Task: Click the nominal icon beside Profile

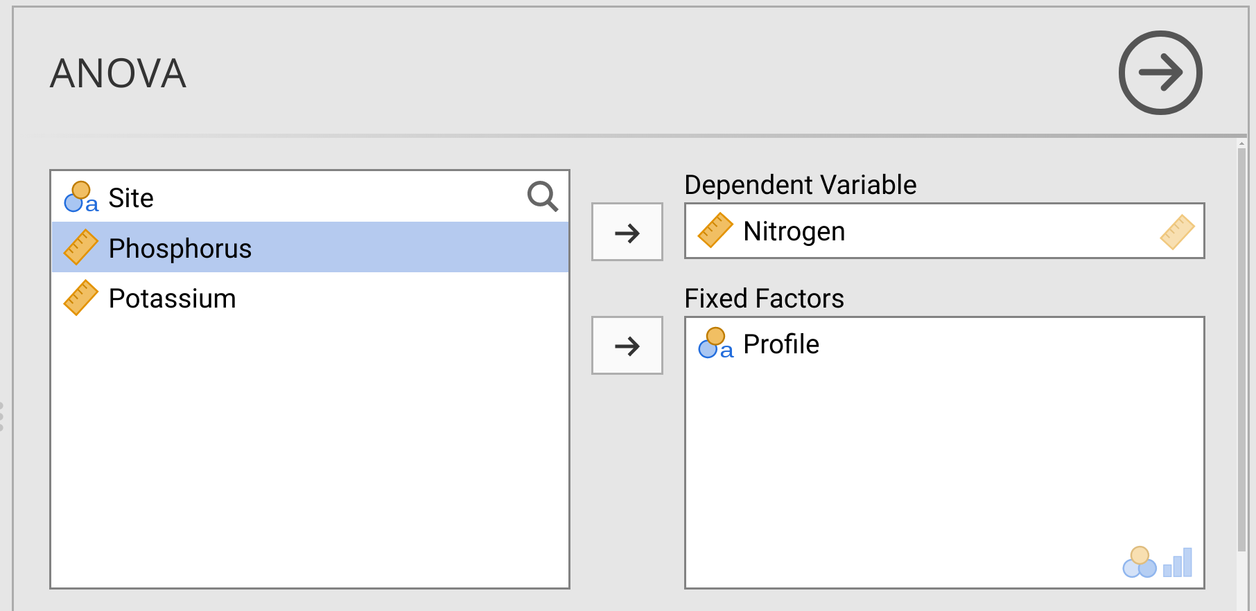Action: point(715,344)
